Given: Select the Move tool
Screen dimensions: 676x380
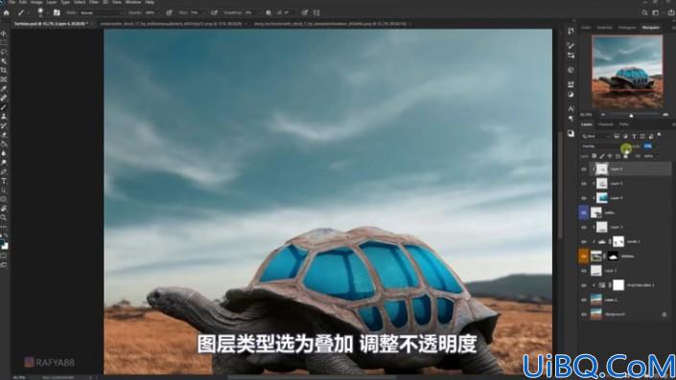Looking at the screenshot, I should tap(4, 34).
